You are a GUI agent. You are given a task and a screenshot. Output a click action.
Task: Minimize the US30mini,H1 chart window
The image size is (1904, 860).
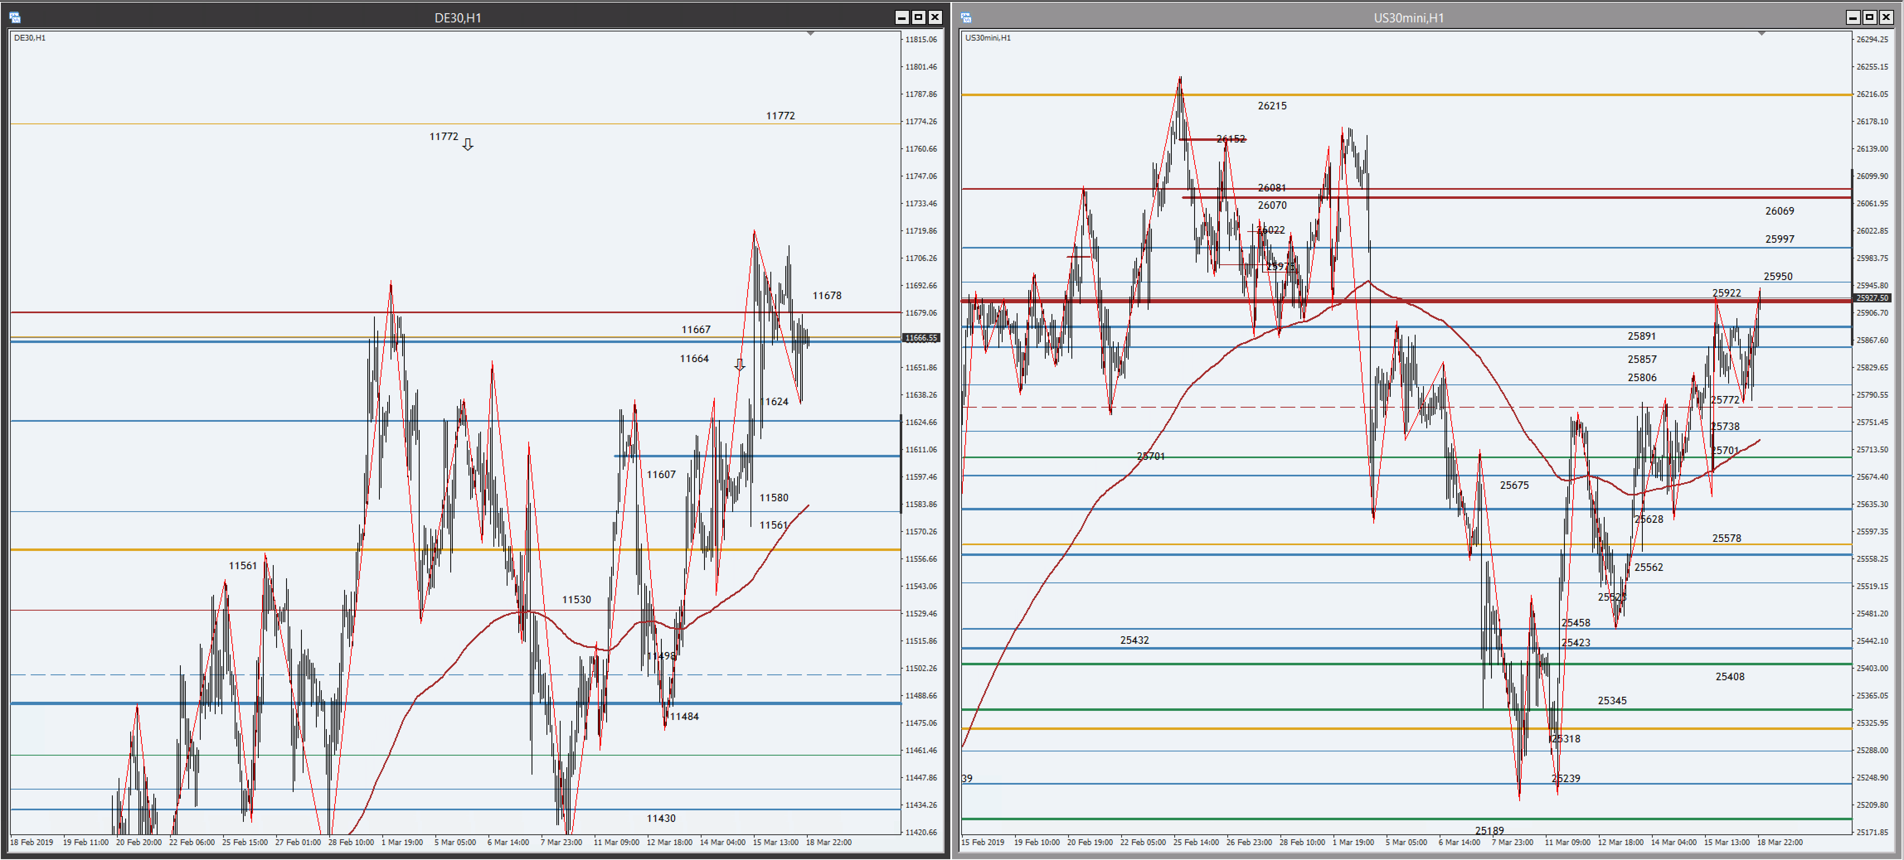pos(1853,17)
